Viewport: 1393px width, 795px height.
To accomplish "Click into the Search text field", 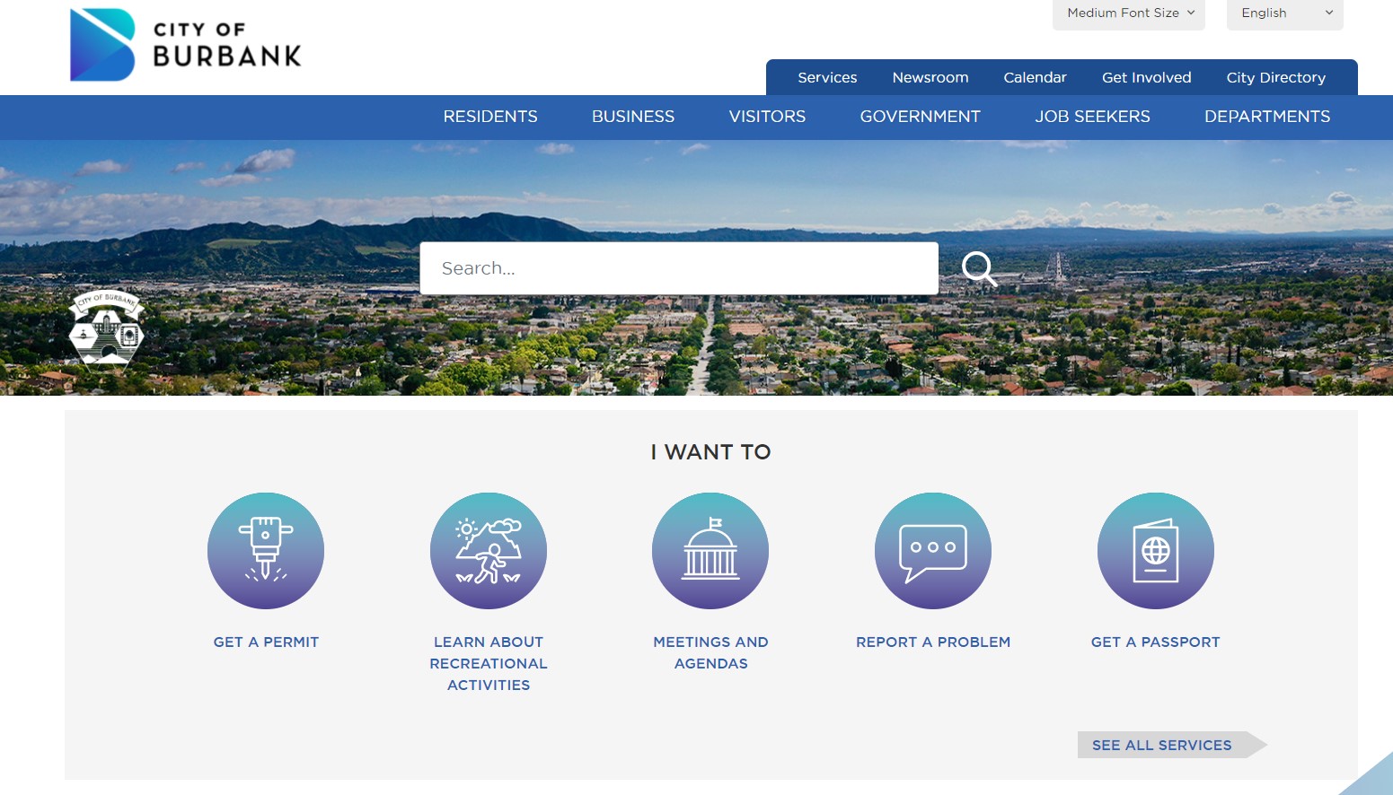I will 678,268.
